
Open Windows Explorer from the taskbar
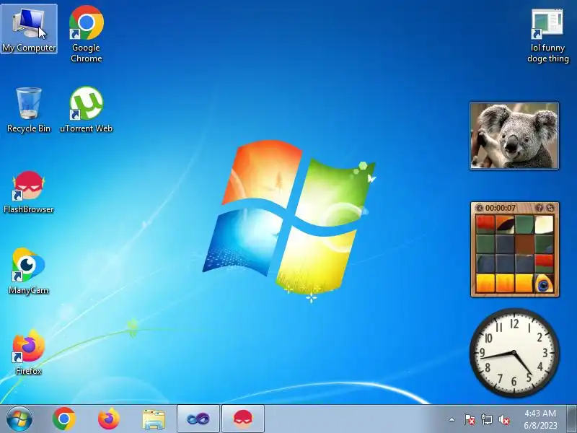point(154,419)
